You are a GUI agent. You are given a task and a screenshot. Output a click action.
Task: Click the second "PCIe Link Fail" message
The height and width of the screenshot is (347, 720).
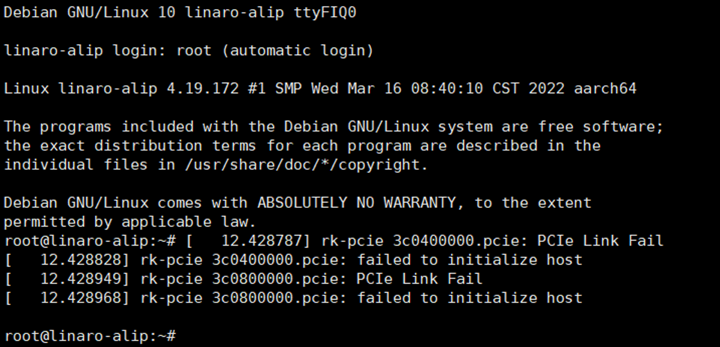click(419, 279)
